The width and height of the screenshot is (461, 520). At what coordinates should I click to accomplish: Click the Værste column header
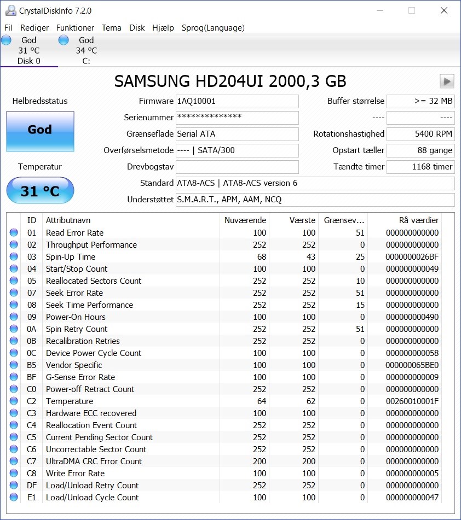[x=293, y=220]
